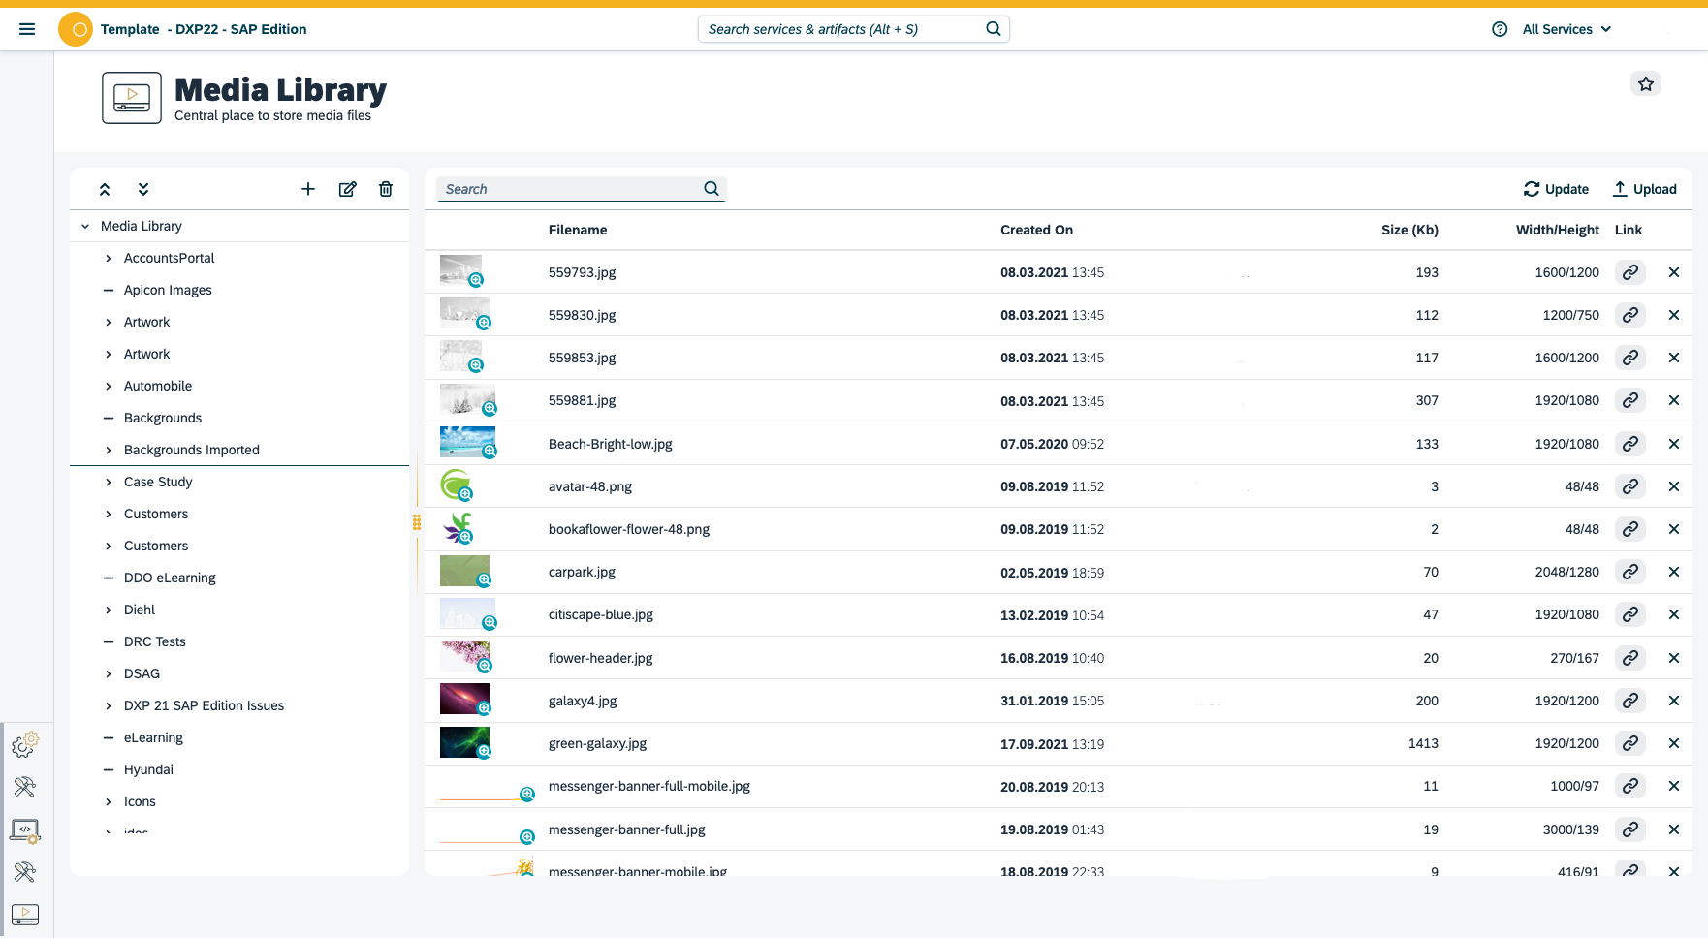Delete selected folder trash icon

pos(386,189)
